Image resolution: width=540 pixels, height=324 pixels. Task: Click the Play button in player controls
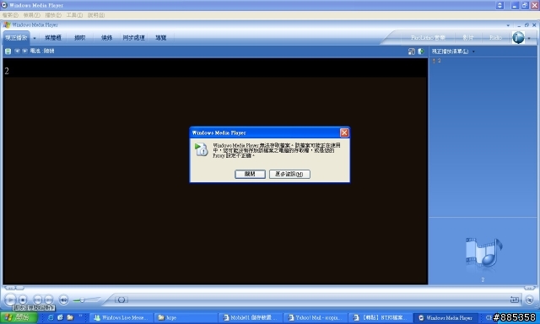point(10,300)
